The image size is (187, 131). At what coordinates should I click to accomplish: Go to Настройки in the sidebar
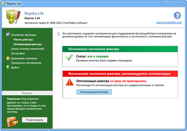(18, 54)
